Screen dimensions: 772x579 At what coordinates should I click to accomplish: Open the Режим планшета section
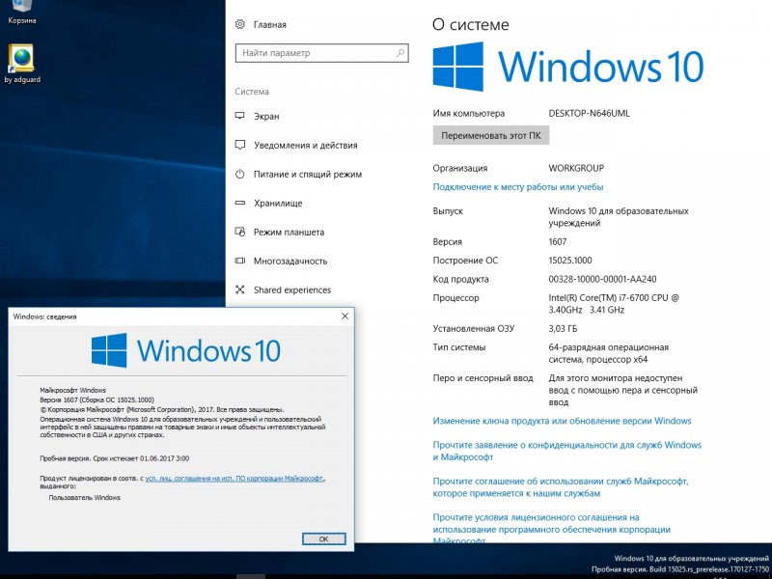[289, 232]
